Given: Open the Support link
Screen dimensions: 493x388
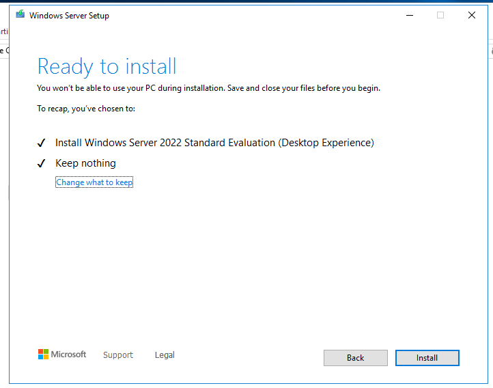Looking at the screenshot, I should click(x=118, y=355).
